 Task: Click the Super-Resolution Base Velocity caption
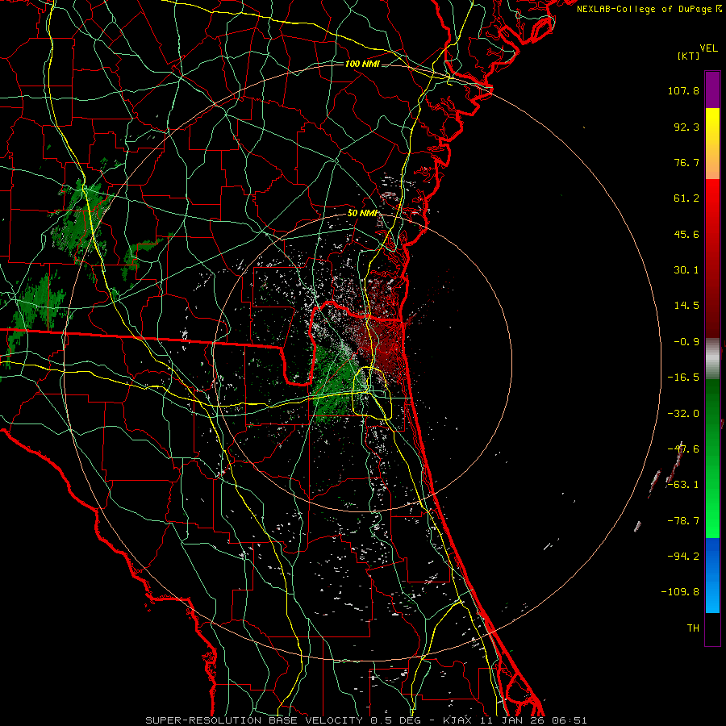tap(366, 720)
